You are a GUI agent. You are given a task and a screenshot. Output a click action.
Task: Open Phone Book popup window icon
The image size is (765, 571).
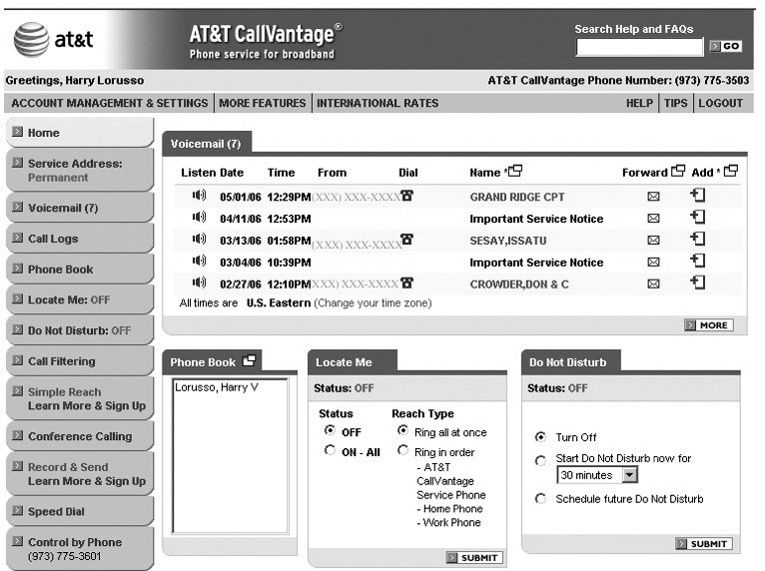pos(249,360)
